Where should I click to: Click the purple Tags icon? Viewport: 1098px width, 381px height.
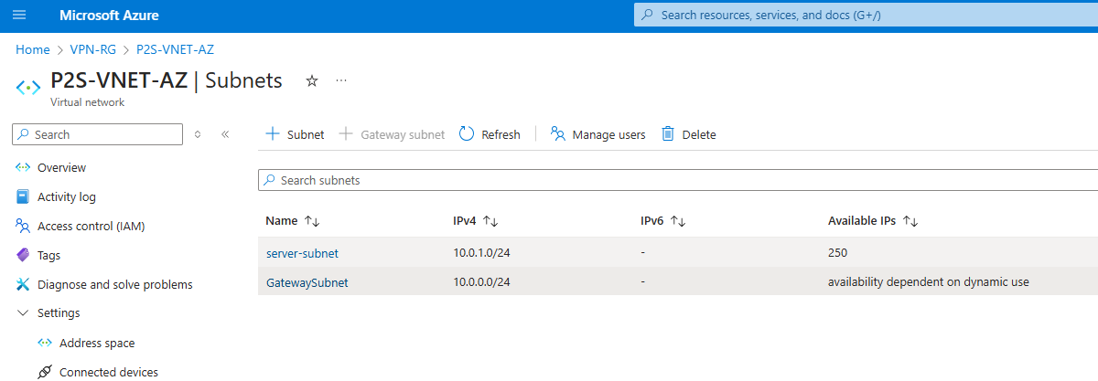[23, 255]
